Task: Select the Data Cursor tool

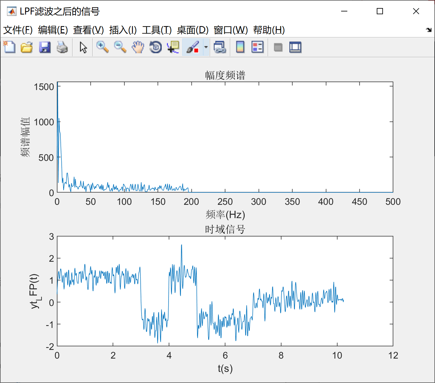Action: (173, 47)
